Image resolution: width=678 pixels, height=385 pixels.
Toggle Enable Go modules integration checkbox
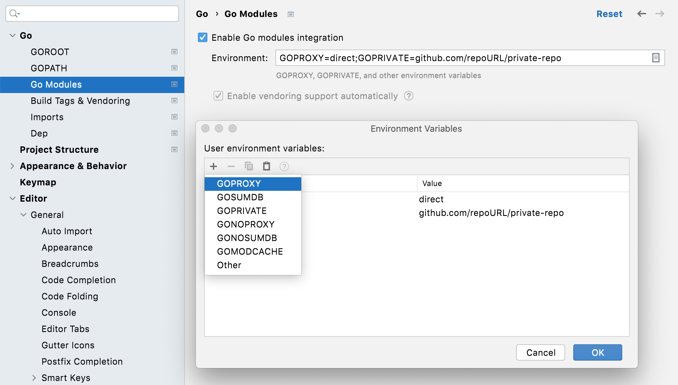coord(203,37)
